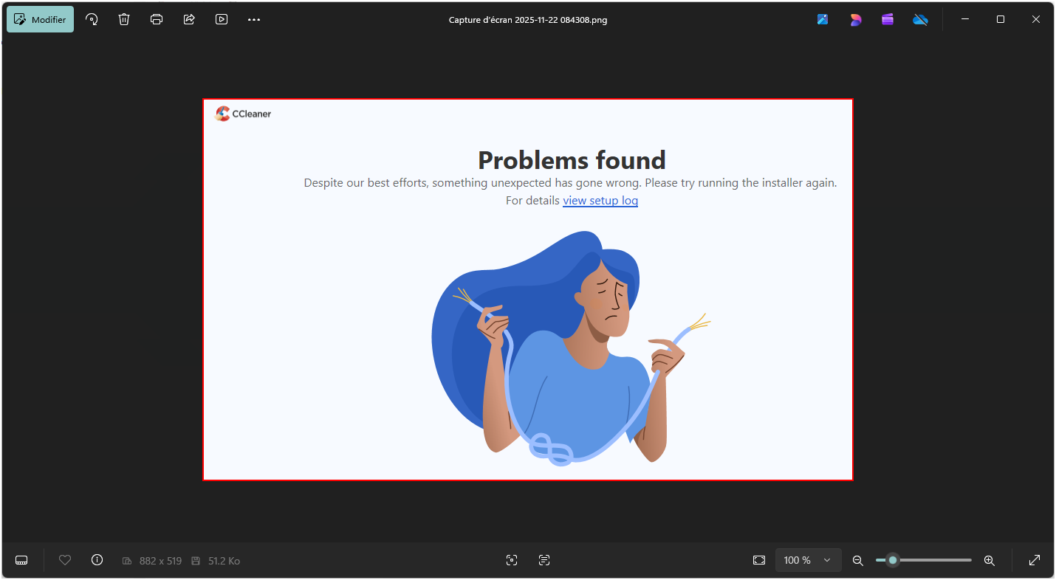Delete the screenshot using the trash icon
This screenshot has height=580, width=1056.
coord(124,20)
